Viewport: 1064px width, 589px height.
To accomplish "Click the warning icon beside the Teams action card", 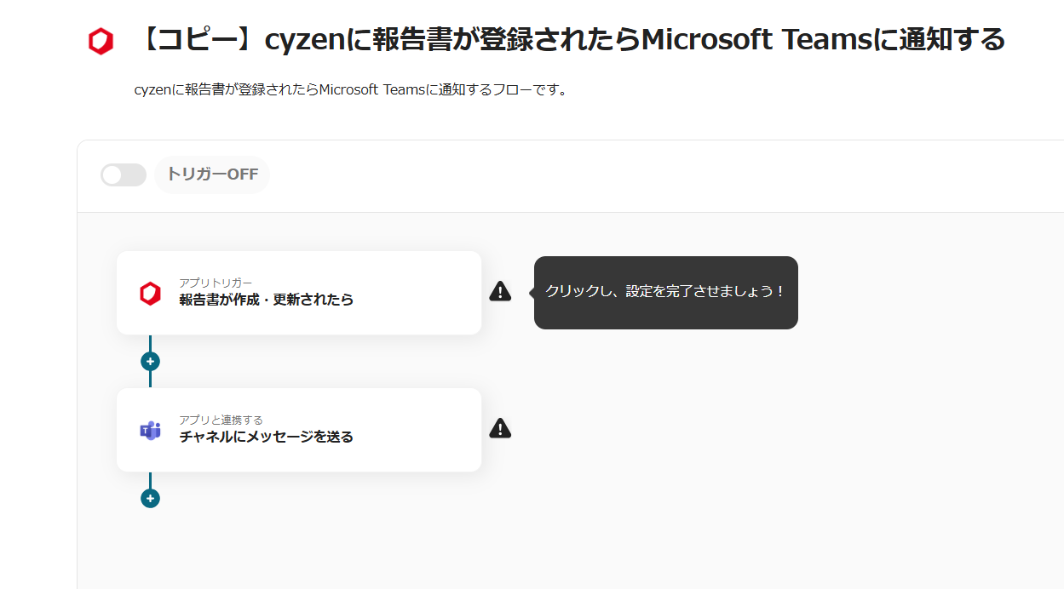I will pos(500,429).
